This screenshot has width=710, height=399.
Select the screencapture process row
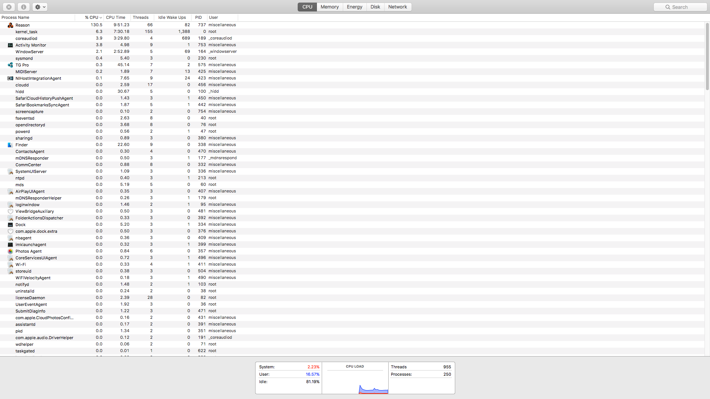[x=352, y=112]
